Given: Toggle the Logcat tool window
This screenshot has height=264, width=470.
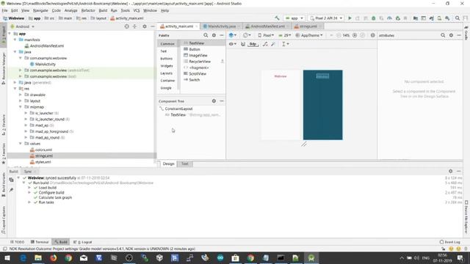Looking at the screenshot, I should click(83, 242).
